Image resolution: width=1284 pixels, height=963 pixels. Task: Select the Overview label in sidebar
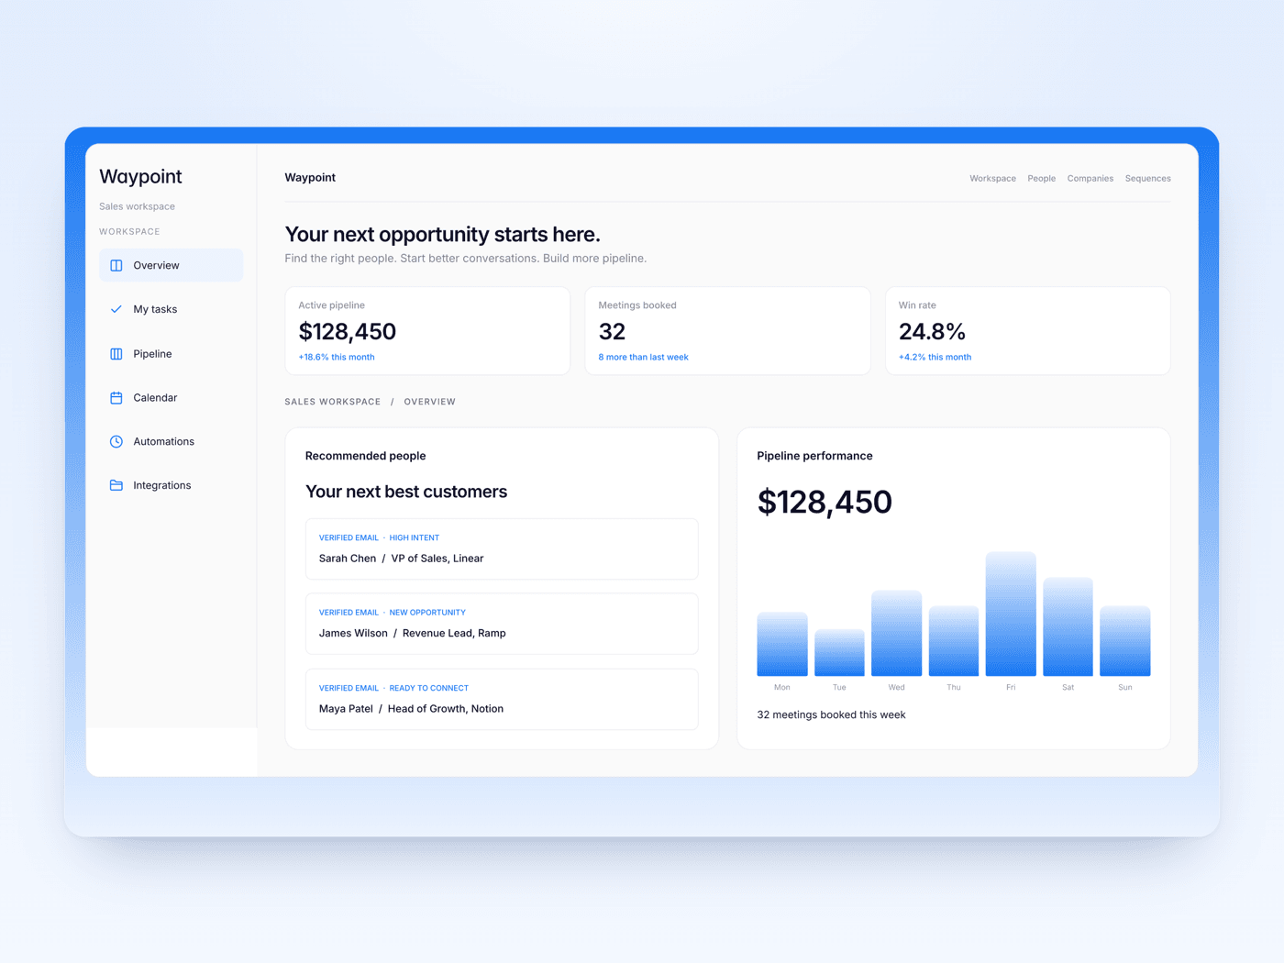coord(156,265)
